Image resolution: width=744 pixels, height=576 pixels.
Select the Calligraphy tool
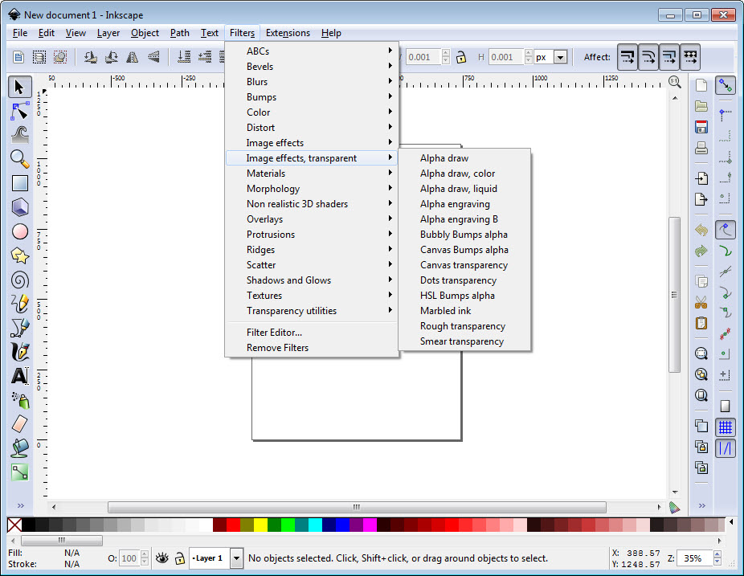19,352
